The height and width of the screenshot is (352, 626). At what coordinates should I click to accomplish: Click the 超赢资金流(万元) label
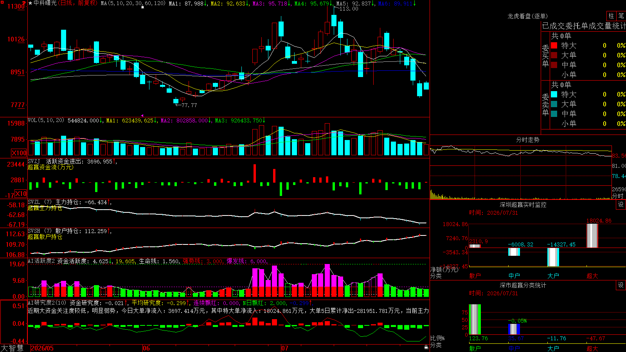[50, 167]
